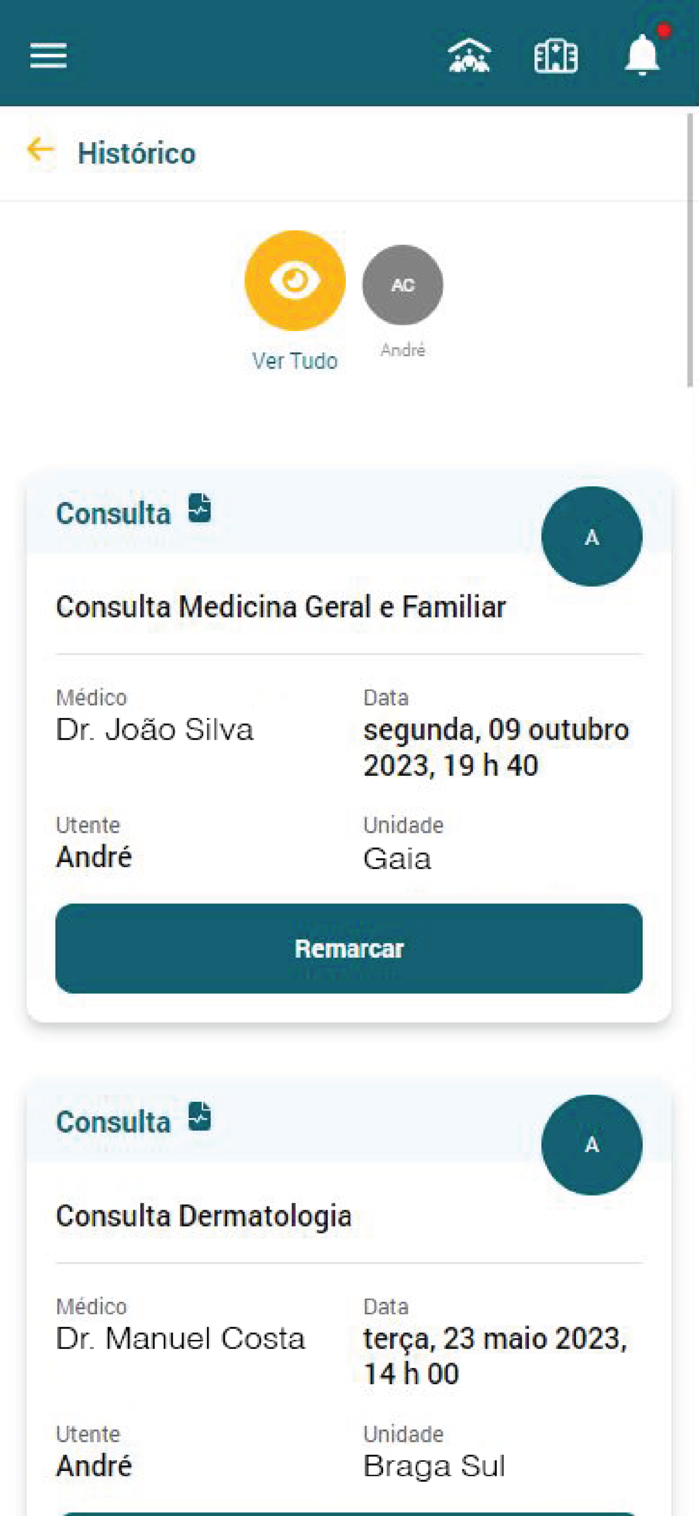Select the Dr. João Silva name

(155, 730)
